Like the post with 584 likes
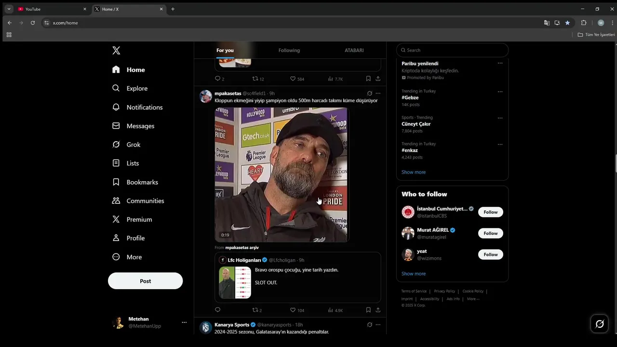Image resolution: width=617 pixels, height=347 pixels. [297, 79]
